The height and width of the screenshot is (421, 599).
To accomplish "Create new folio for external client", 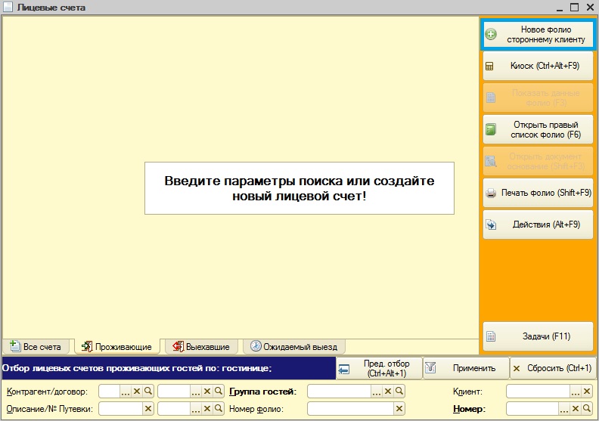I will tap(538, 34).
